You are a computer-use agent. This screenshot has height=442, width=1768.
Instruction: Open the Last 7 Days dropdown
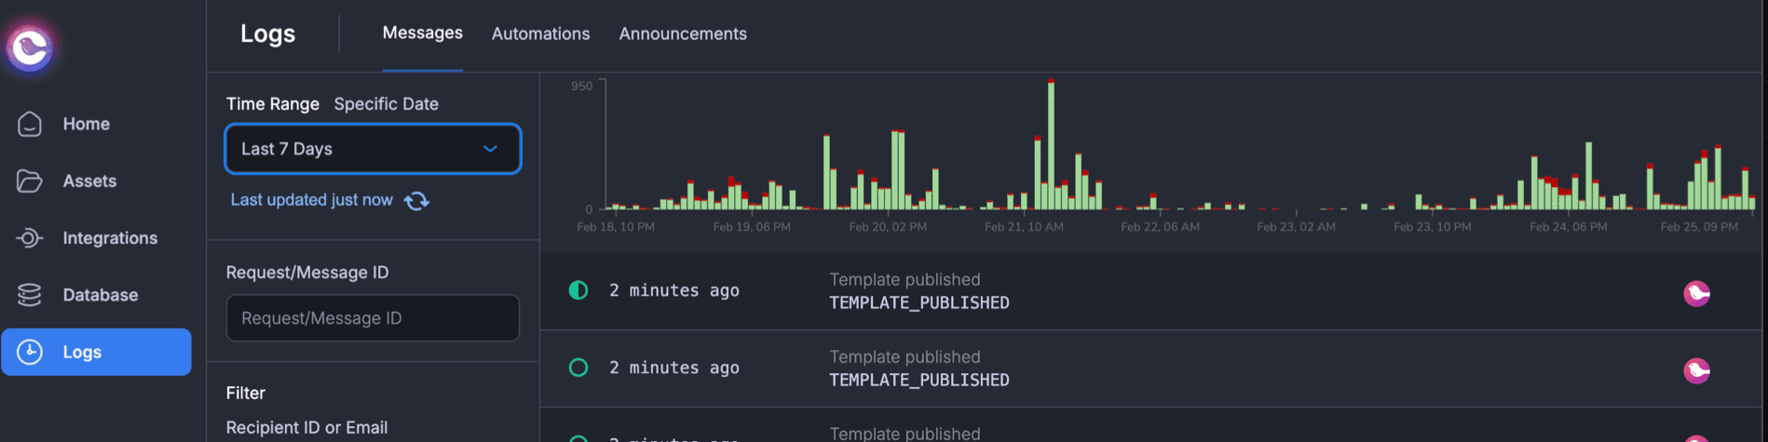point(373,149)
